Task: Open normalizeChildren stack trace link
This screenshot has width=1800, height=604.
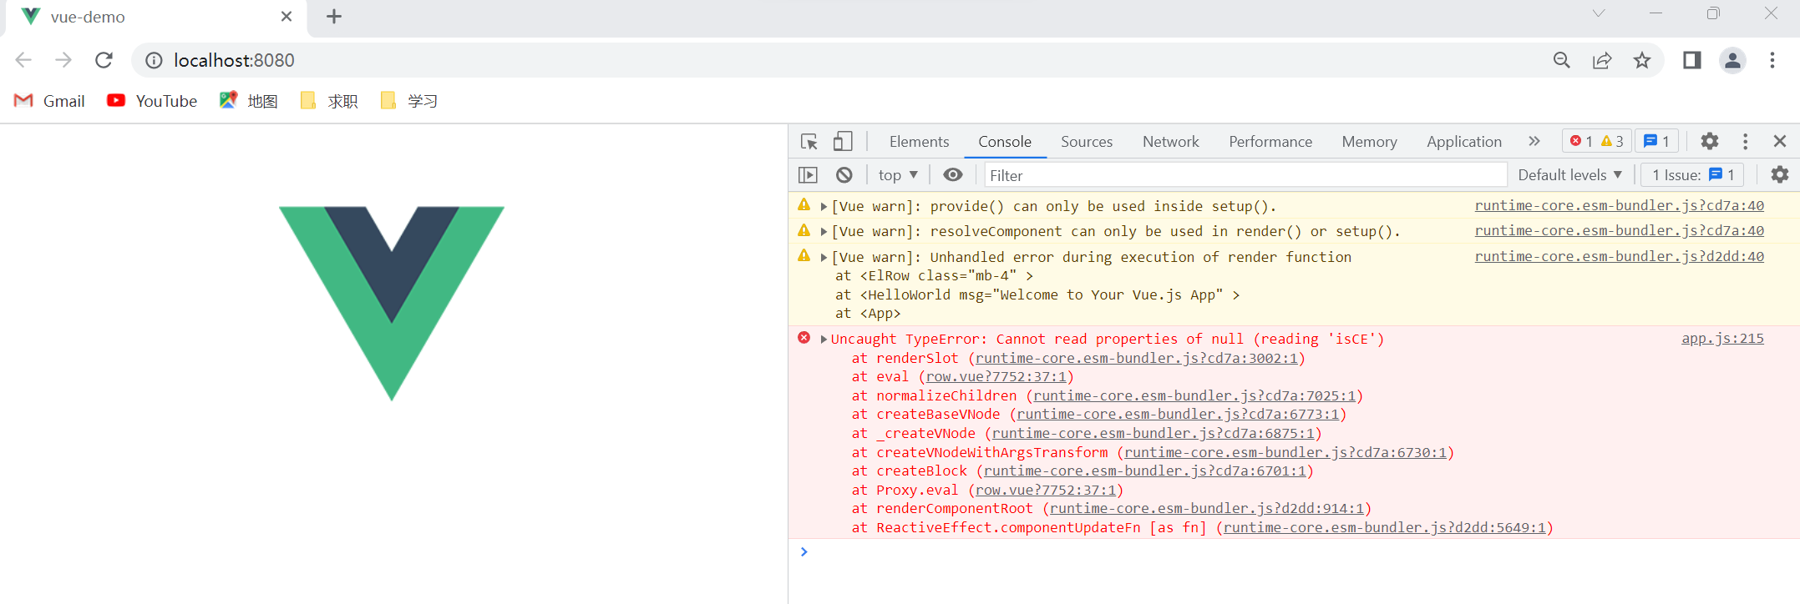Action: point(1194,395)
